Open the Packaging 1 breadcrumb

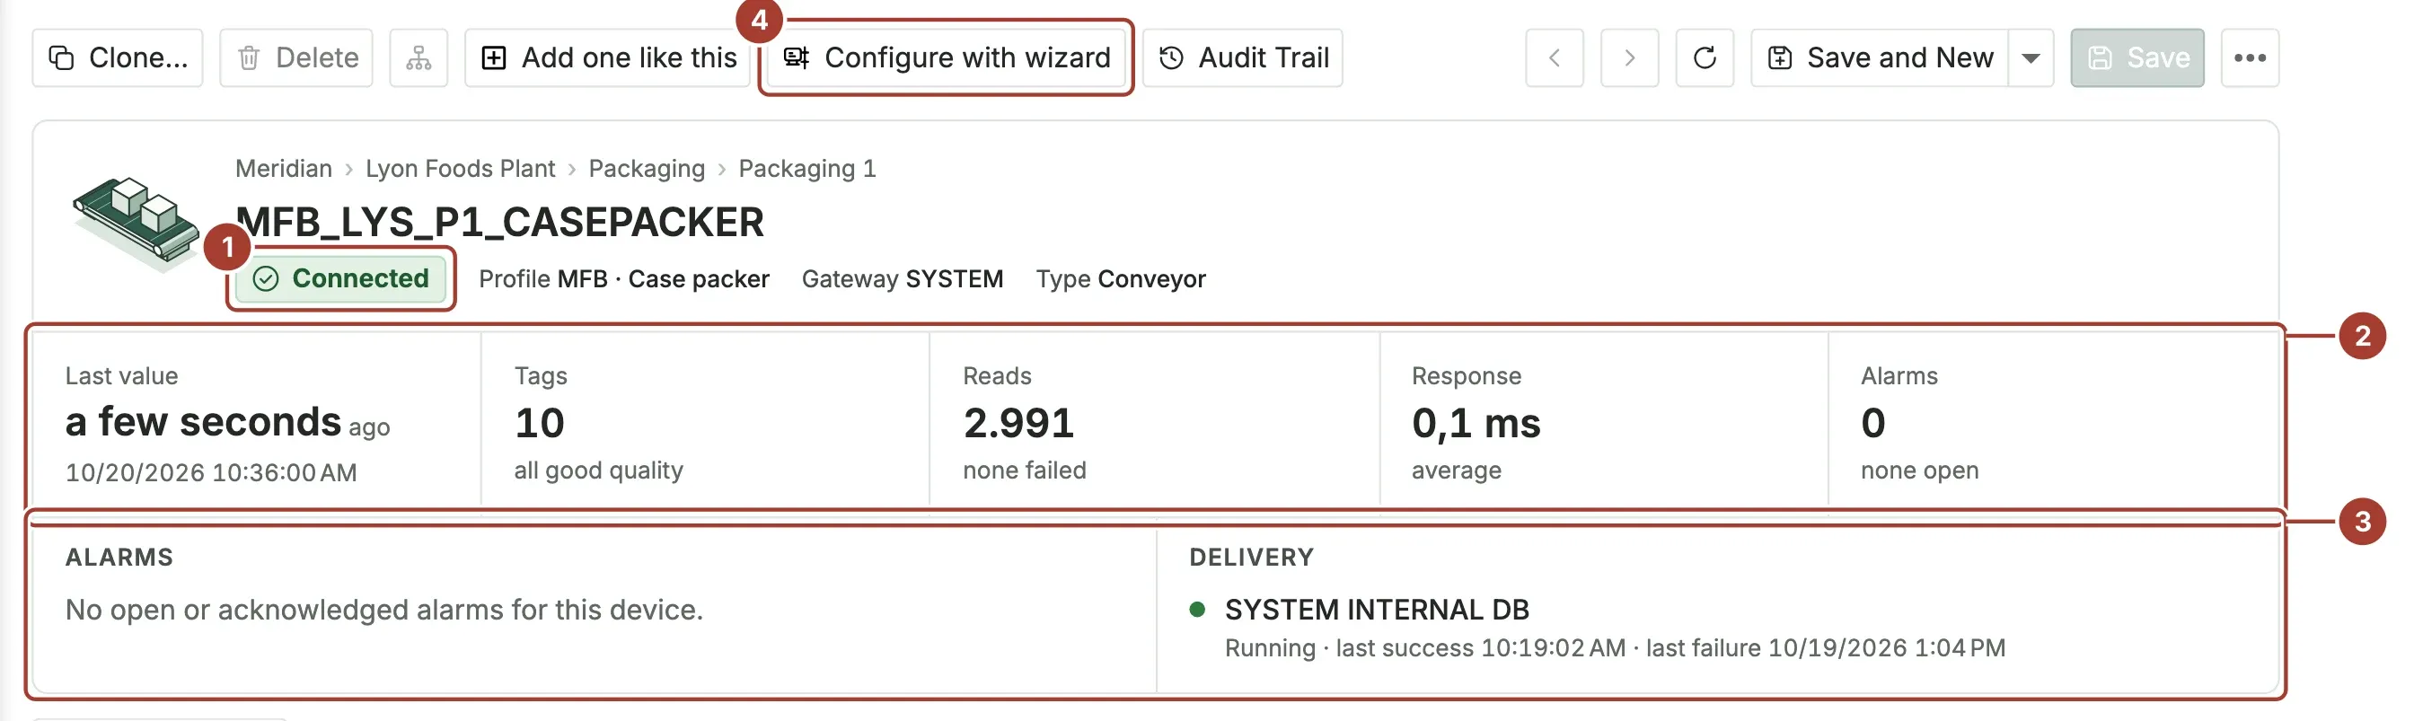[x=806, y=169]
